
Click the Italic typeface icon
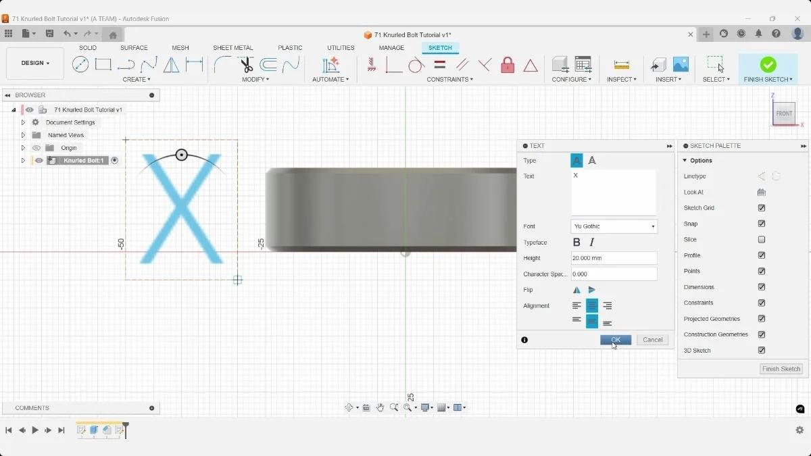coord(592,243)
